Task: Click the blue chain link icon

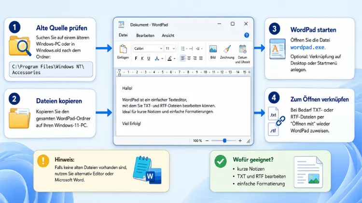Action: pyautogui.click(x=280, y=121)
